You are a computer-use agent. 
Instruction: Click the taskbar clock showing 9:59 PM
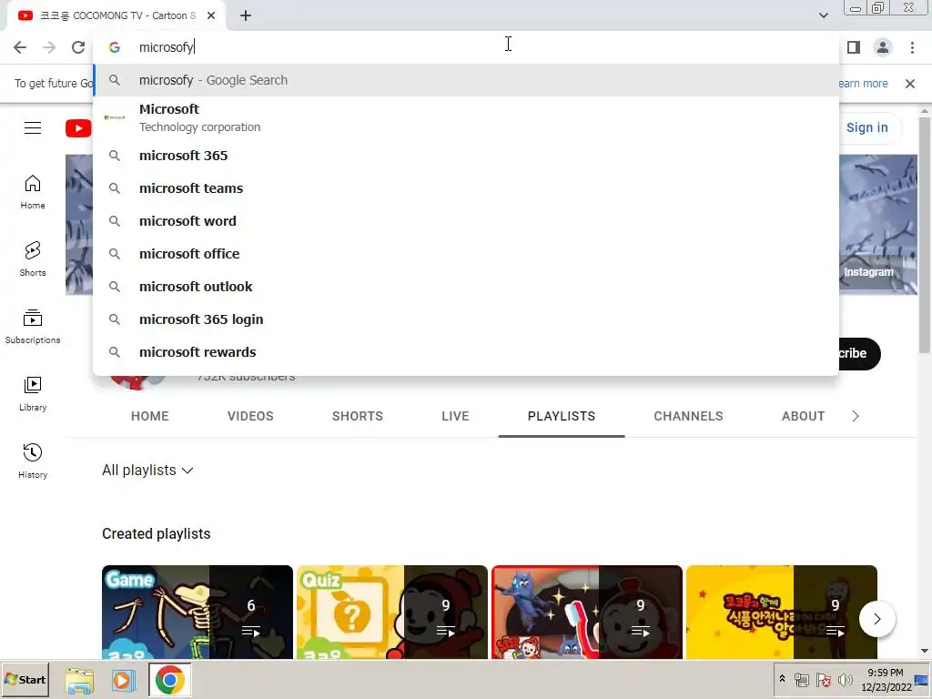pyautogui.click(x=886, y=679)
